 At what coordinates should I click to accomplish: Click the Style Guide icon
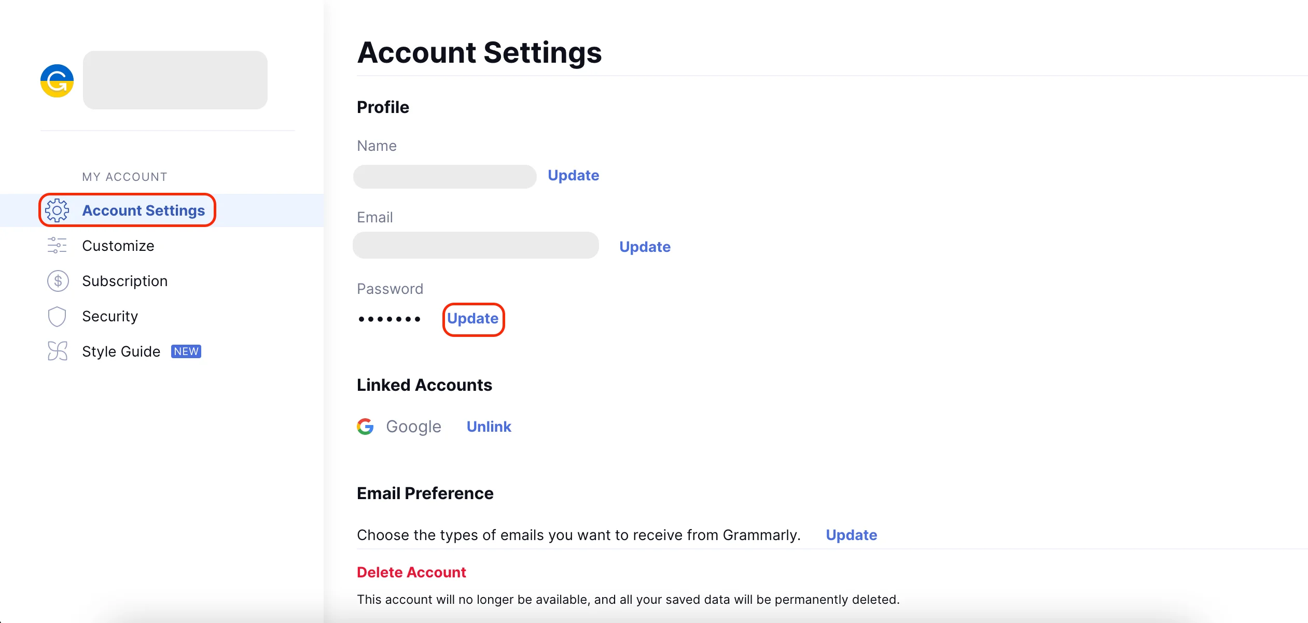tap(58, 351)
